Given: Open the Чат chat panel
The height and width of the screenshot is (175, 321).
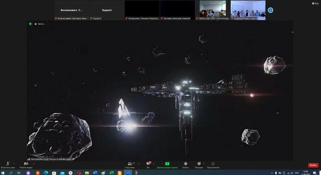Looking at the screenshot, I should coord(148,165).
